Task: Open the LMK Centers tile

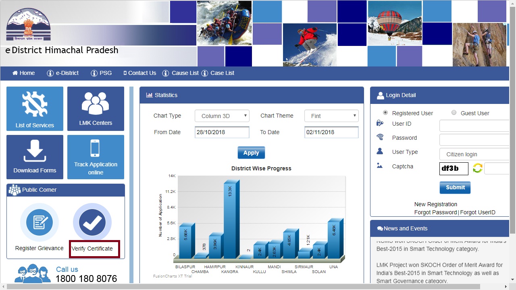Action: pyautogui.click(x=96, y=109)
